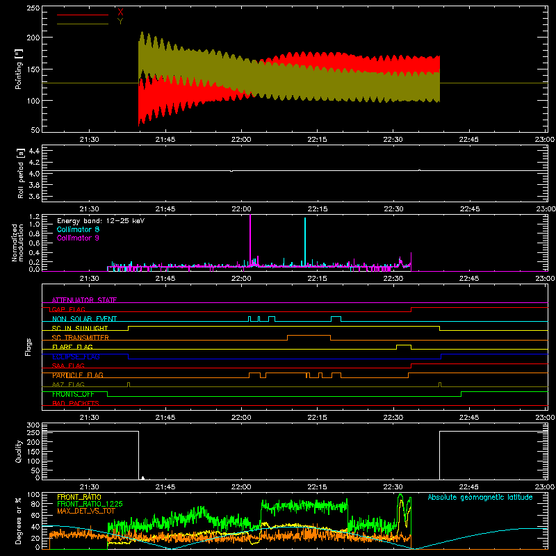Viewport: 556px width, 556px height.
Task: Click the tall cyan Collimator 8 spike
Action: (305, 241)
